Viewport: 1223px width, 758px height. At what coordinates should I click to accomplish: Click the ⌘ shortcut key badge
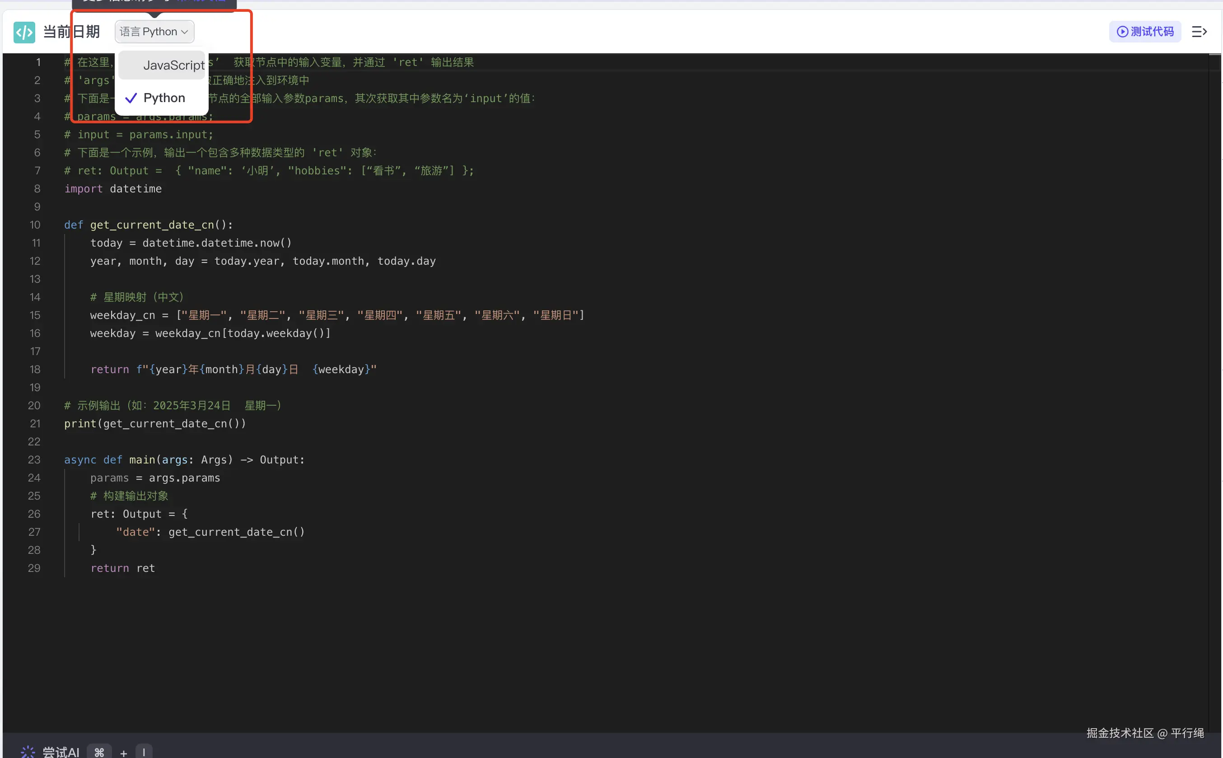click(x=99, y=752)
